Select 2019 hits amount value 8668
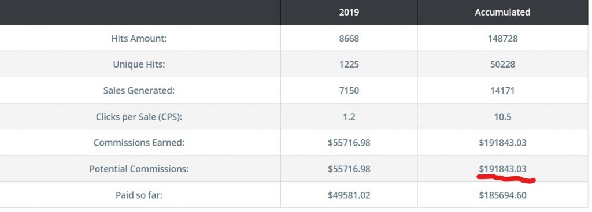 click(x=349, y=39)
